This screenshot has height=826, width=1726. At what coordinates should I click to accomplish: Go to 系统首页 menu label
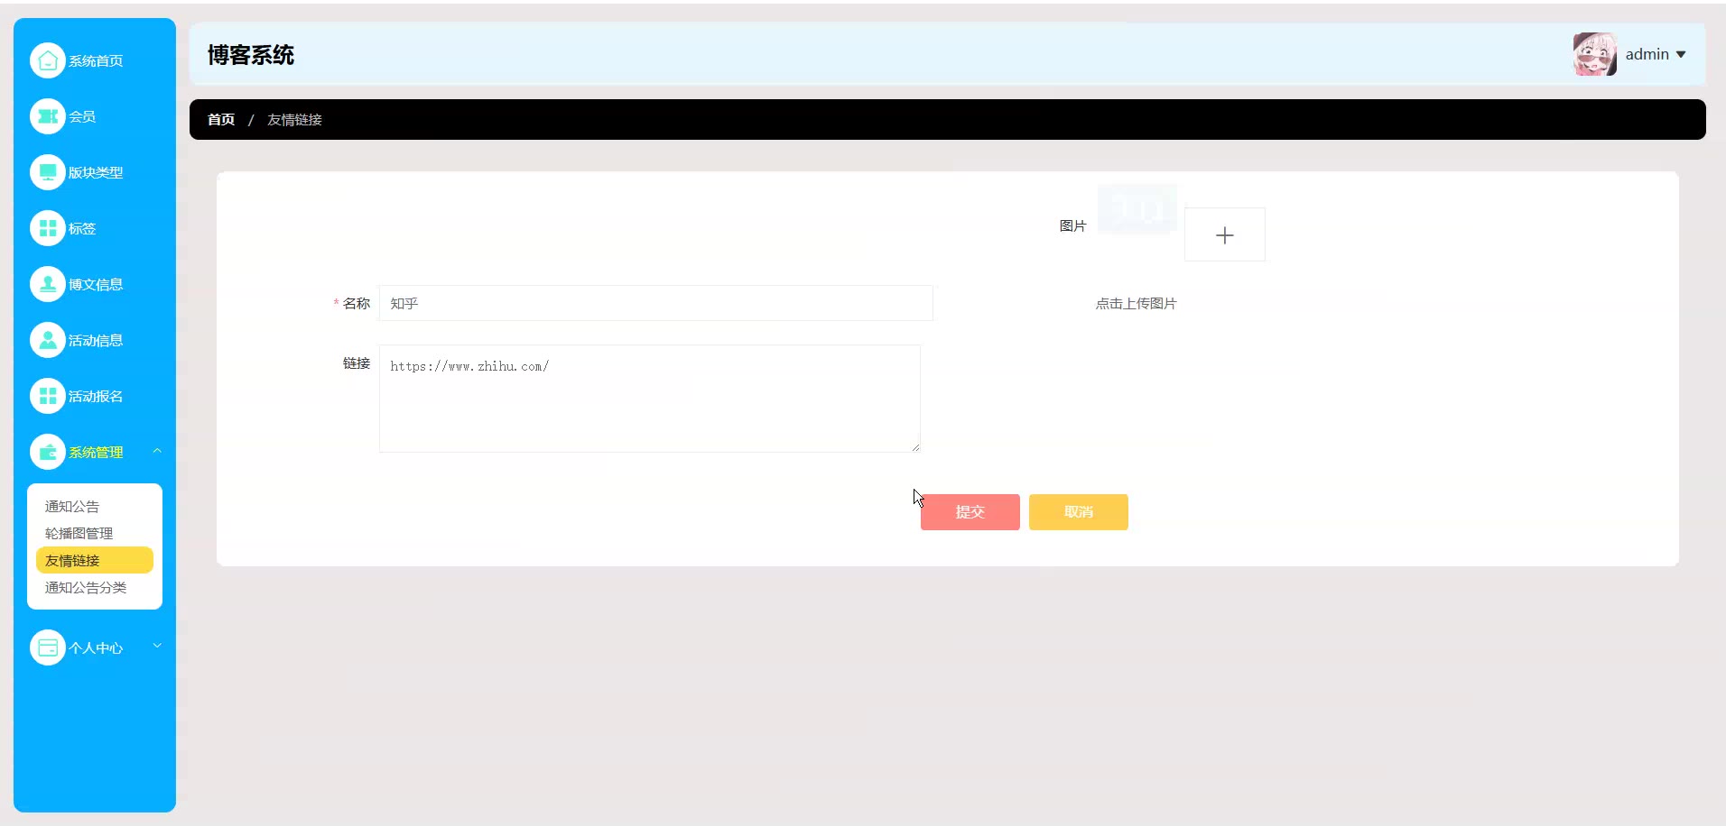coord(96,61)
